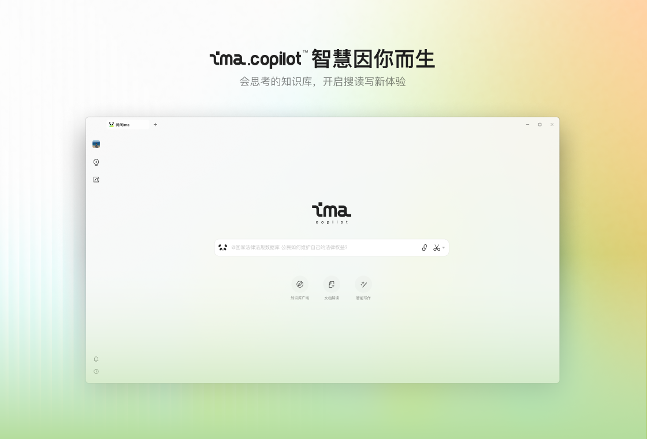Start a screenshot with the scissors icon

437,248
